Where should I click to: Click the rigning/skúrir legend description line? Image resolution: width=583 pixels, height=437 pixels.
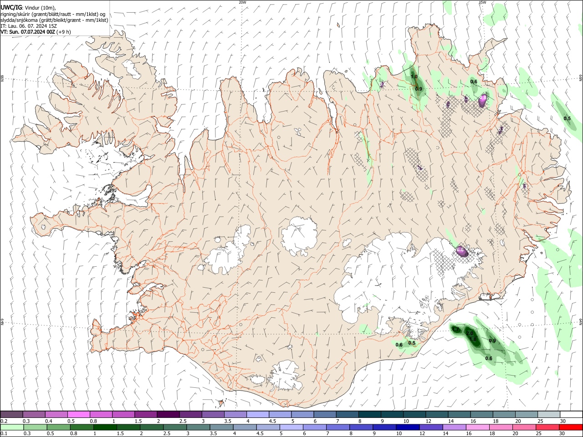pyautogui.click(x=53, y=14)
